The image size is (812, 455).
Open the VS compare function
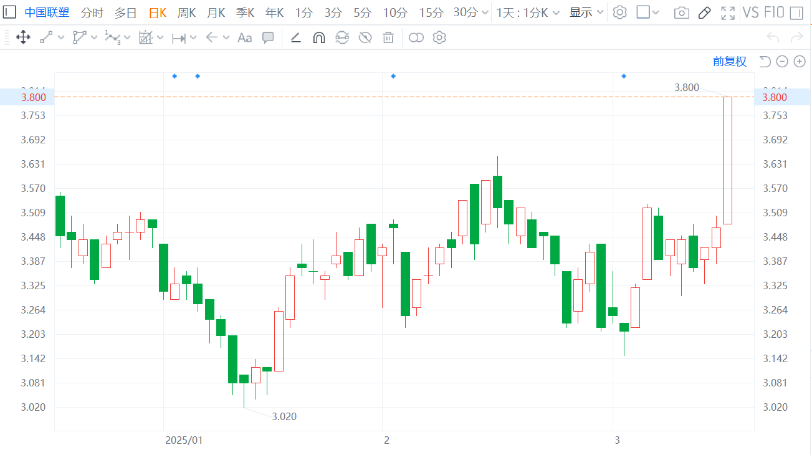750,12
